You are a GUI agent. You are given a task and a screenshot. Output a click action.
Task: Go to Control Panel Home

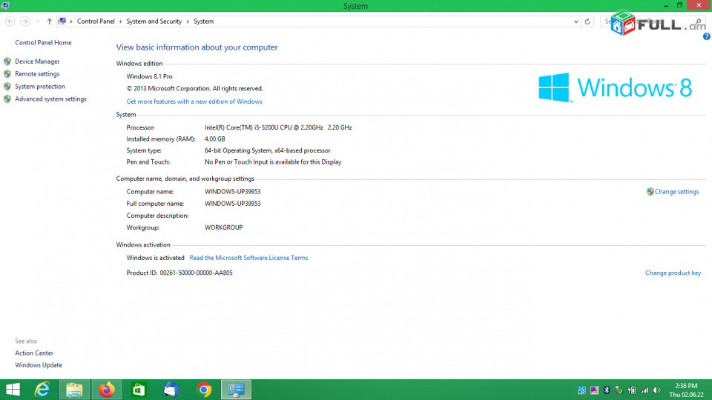point(43,43)
